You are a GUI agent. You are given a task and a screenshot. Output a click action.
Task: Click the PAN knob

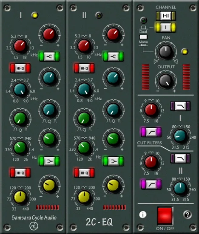tap(166, 52)
